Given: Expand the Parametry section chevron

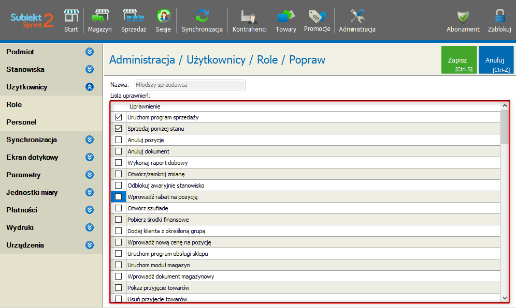Looking at the screenshot, I should [90, 175].
